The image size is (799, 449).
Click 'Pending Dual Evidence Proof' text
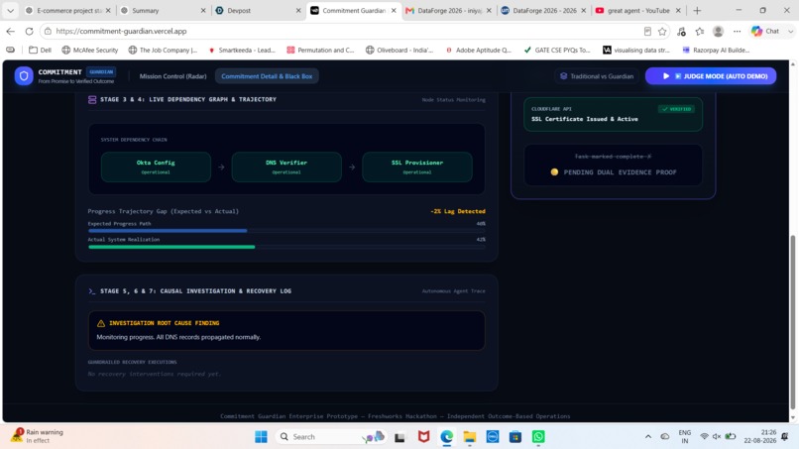click(620, 172)
